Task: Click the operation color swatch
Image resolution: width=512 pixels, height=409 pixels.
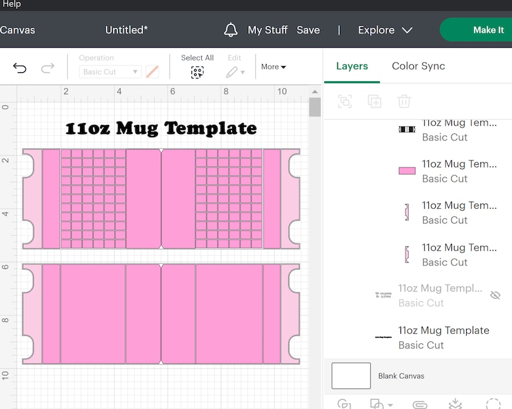Action: click(x=152, y=71)
